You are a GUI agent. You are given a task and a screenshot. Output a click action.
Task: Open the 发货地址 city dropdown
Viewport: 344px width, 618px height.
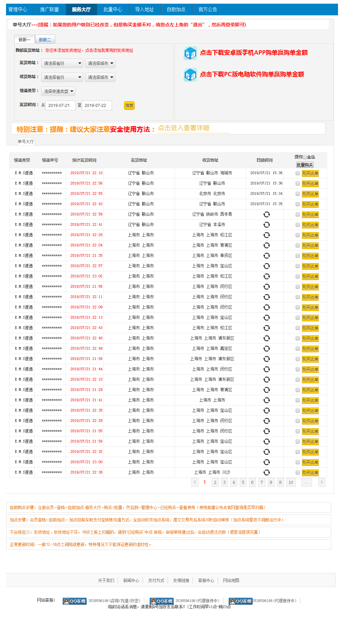pos(100,63)
